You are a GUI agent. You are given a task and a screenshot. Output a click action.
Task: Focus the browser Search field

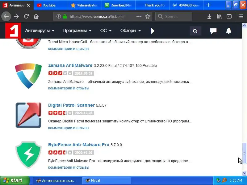click(174, 16)
